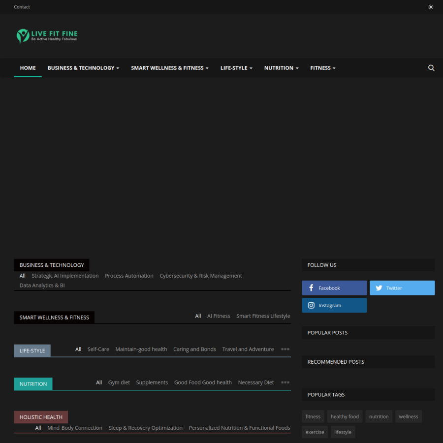The image size is (443, 443).
Task: Select Maintain-good health tab
Action: coord(141,349)
